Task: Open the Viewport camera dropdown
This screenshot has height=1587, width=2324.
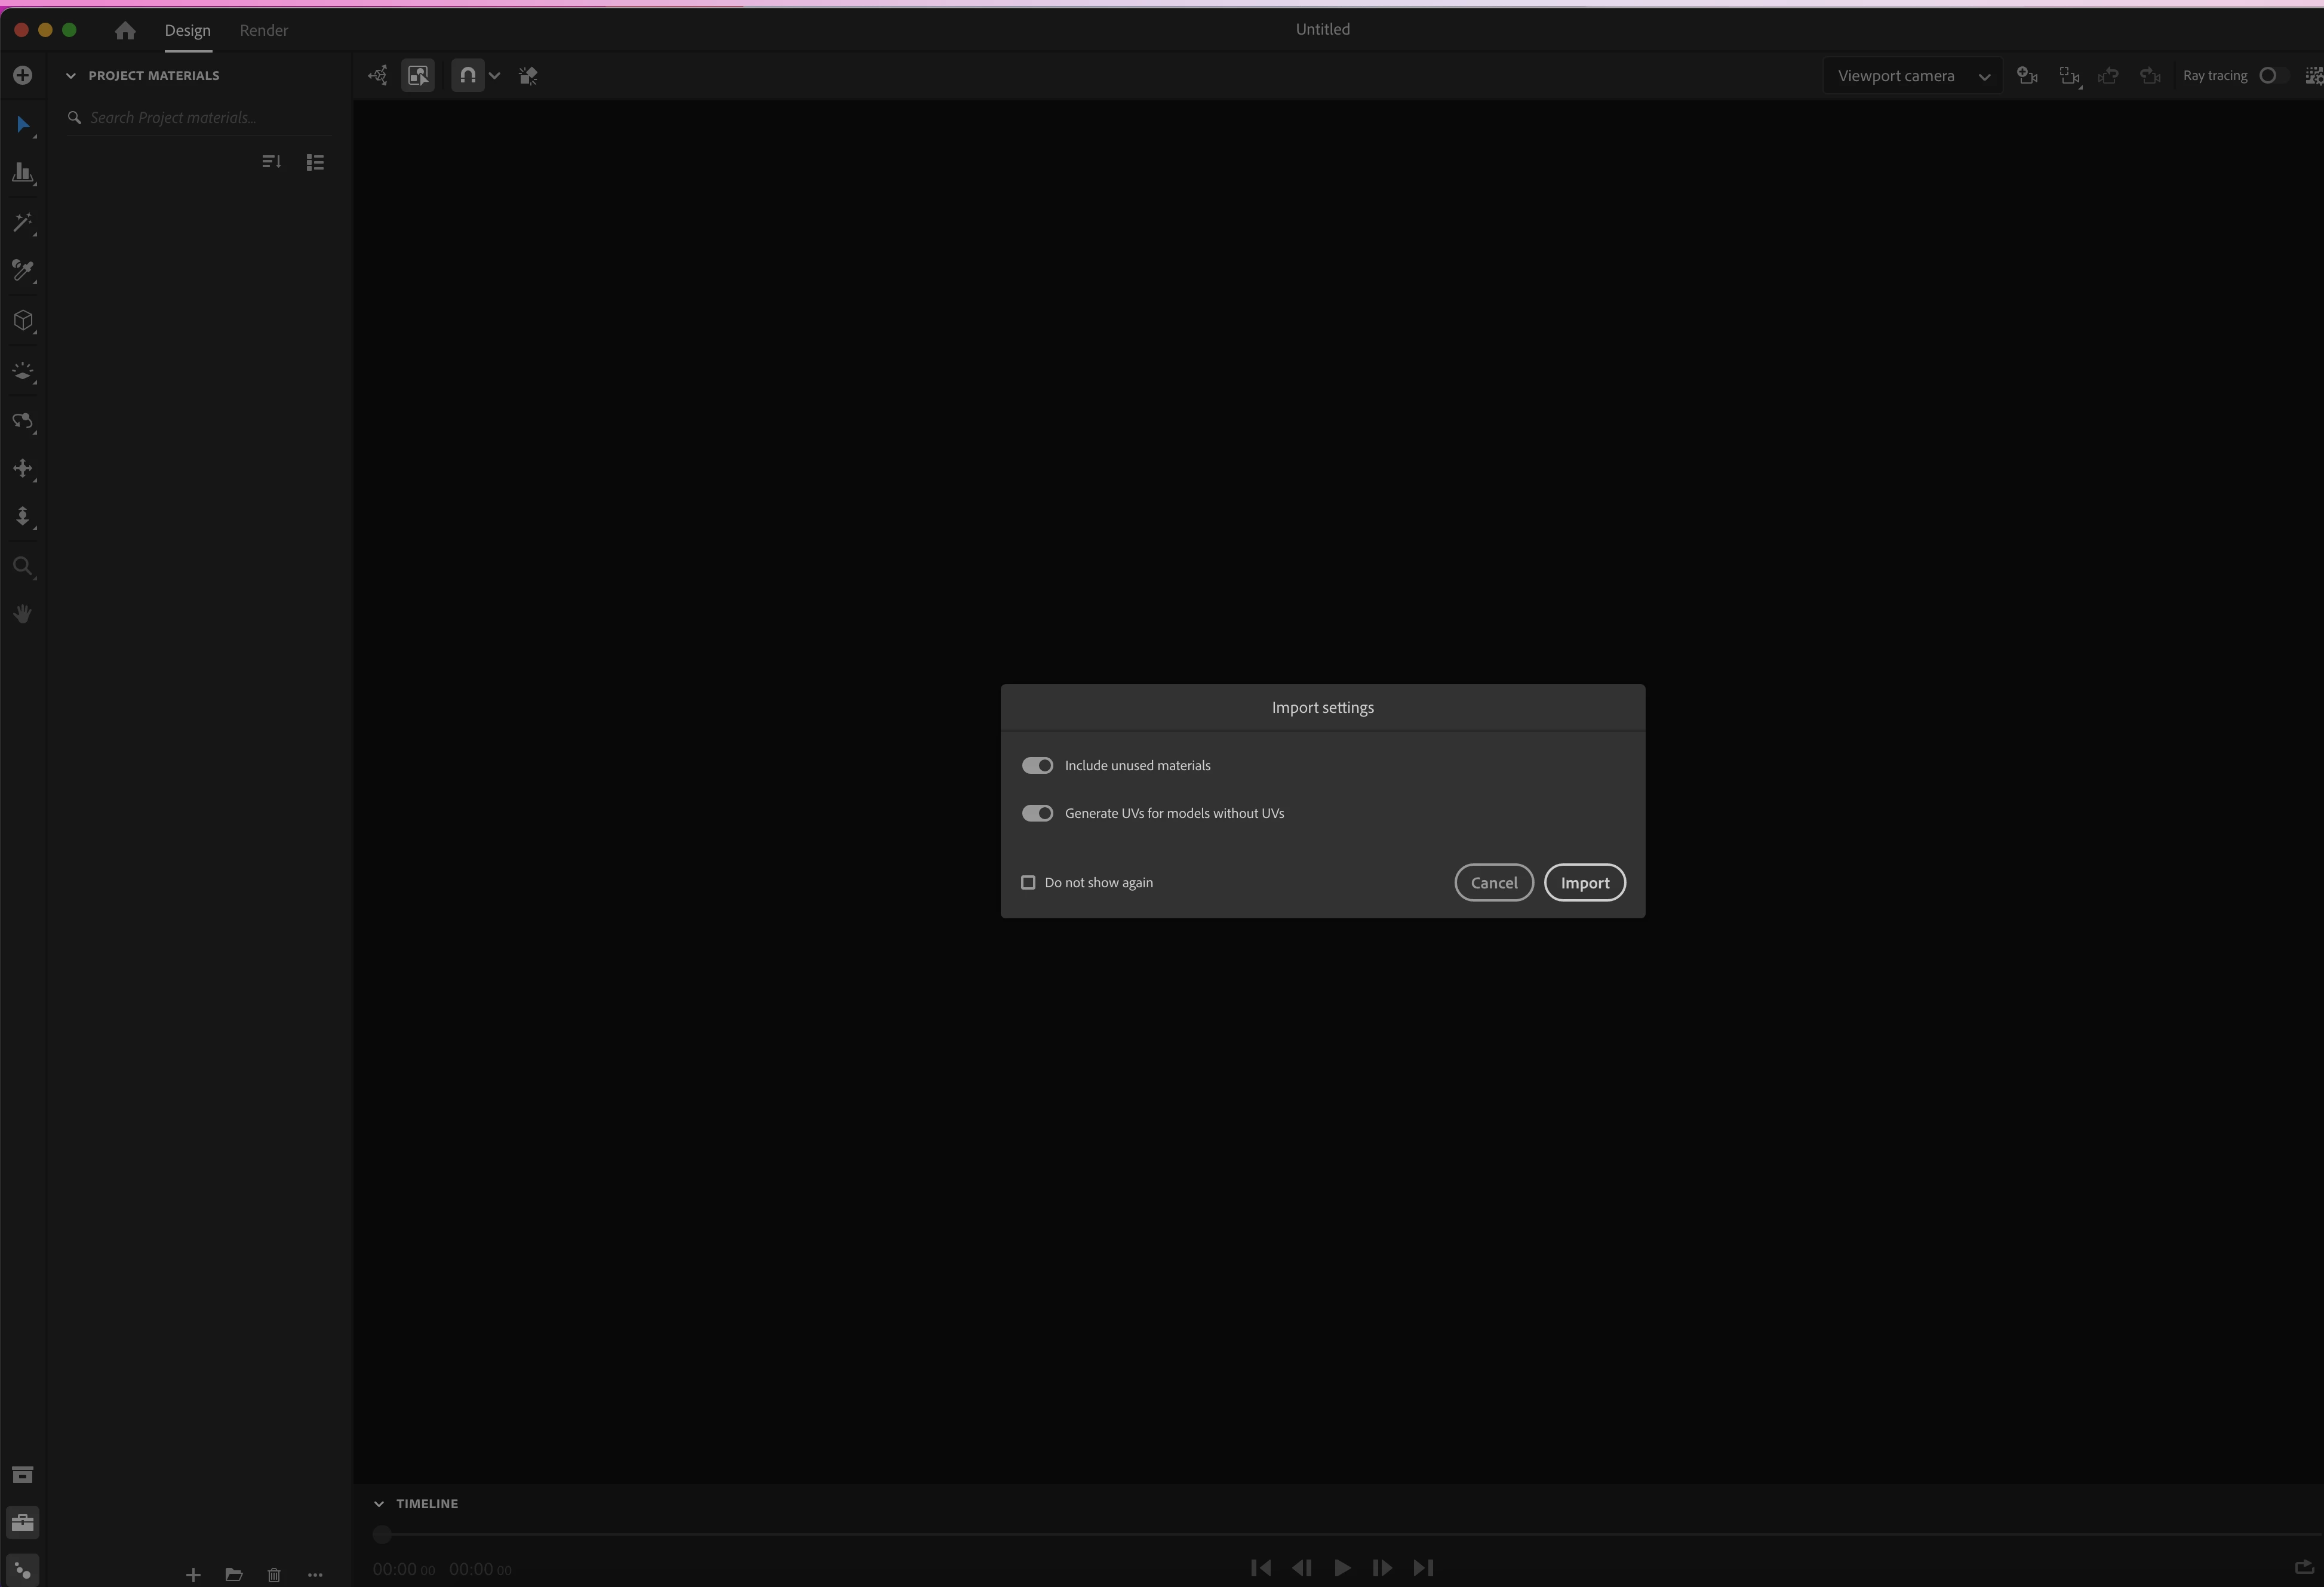Action: click(x=1911, y=76)
